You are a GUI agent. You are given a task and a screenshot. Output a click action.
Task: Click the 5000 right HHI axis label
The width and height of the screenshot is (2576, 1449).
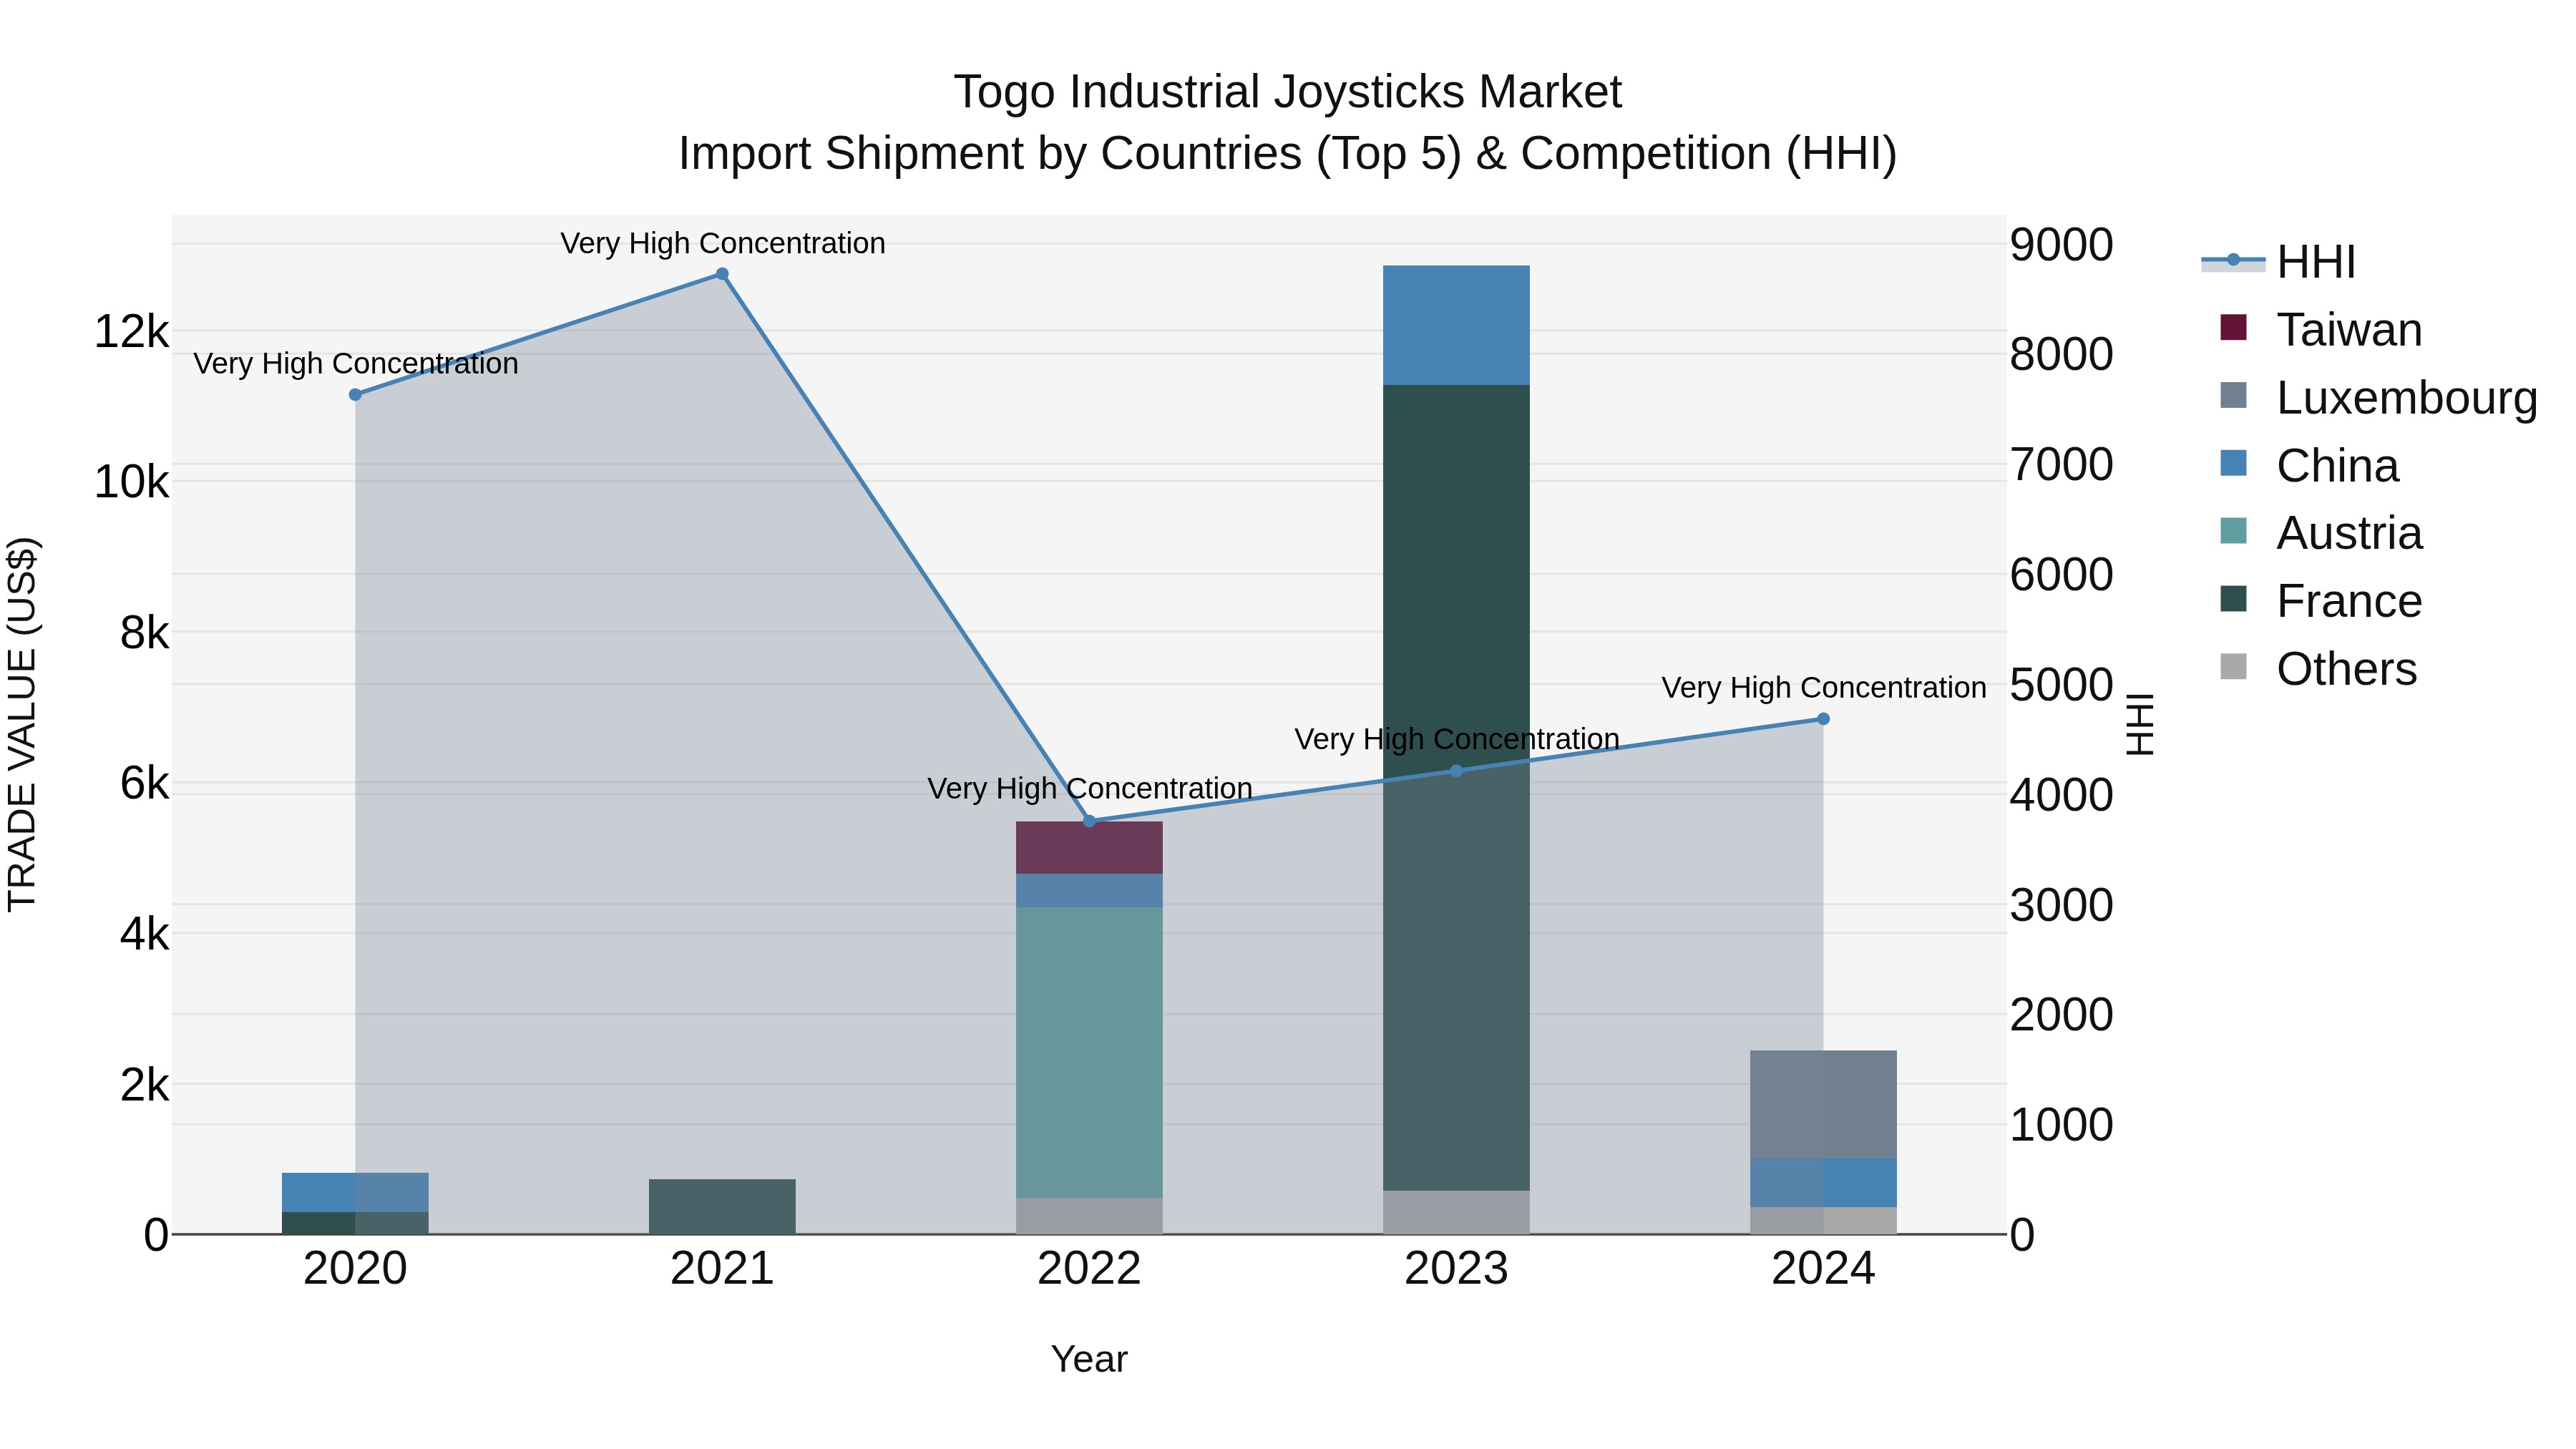2061,685
